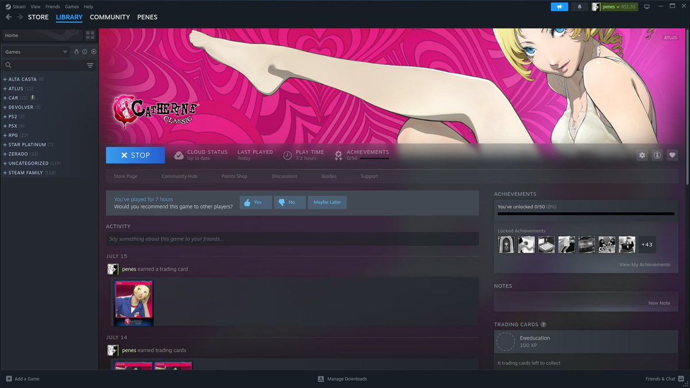Open the Community Hub link
Image resolution: width=690 pixels, height=388 pixels.
(x=179, y=176)
